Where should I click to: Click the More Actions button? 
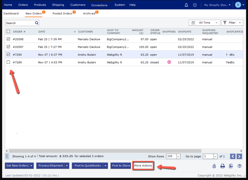coord(143,166)
